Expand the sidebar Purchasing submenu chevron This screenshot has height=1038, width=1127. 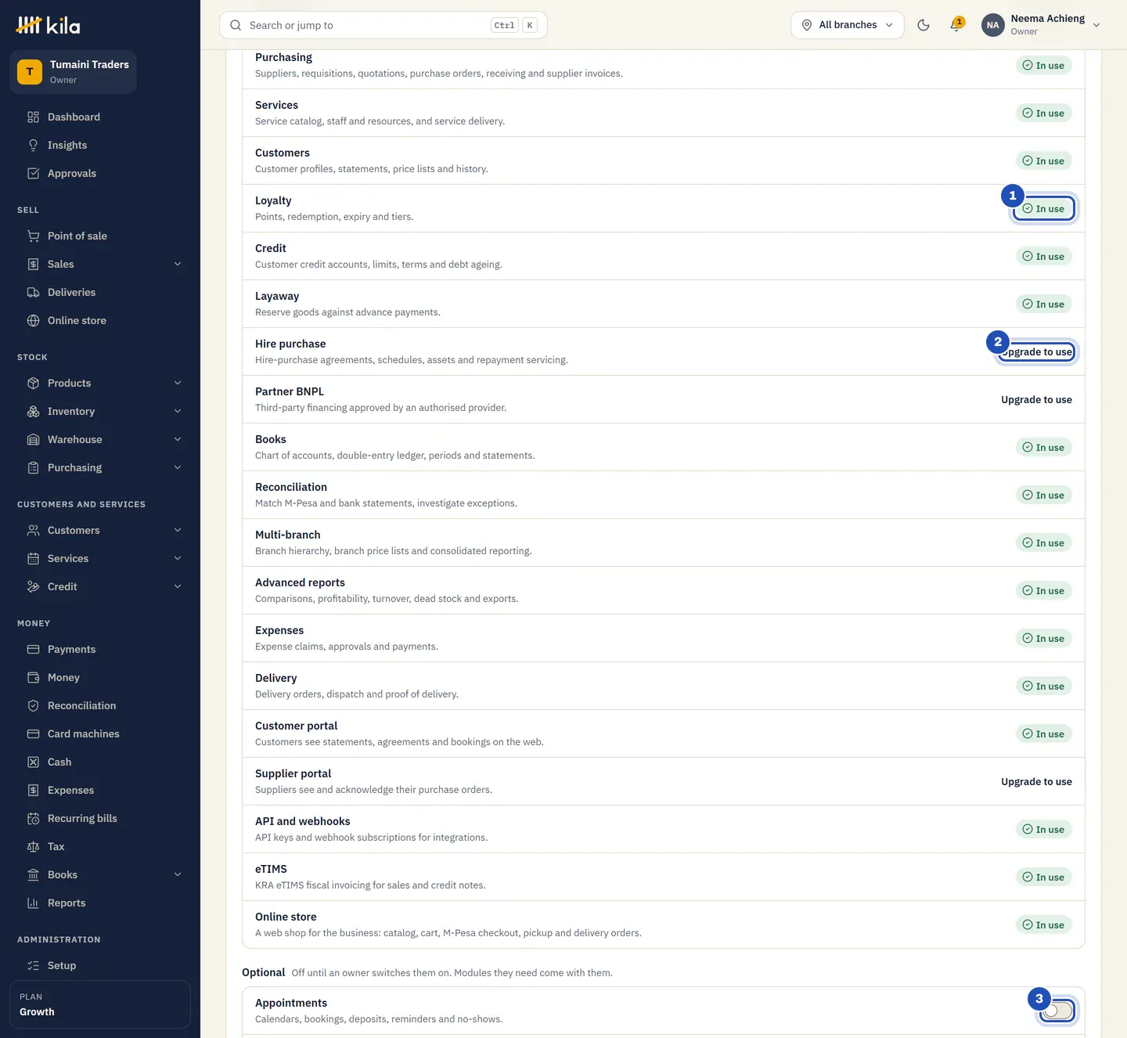pos(178,467)
